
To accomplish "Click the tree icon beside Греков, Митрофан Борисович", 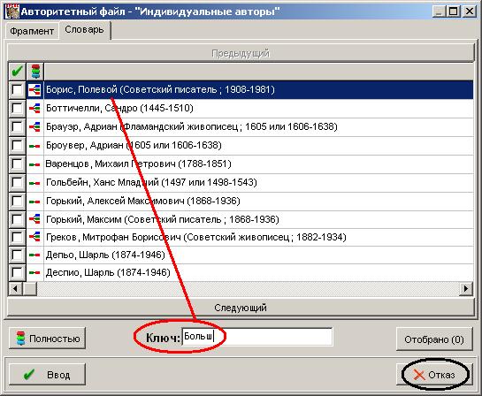I will click(x=34, y=237).
